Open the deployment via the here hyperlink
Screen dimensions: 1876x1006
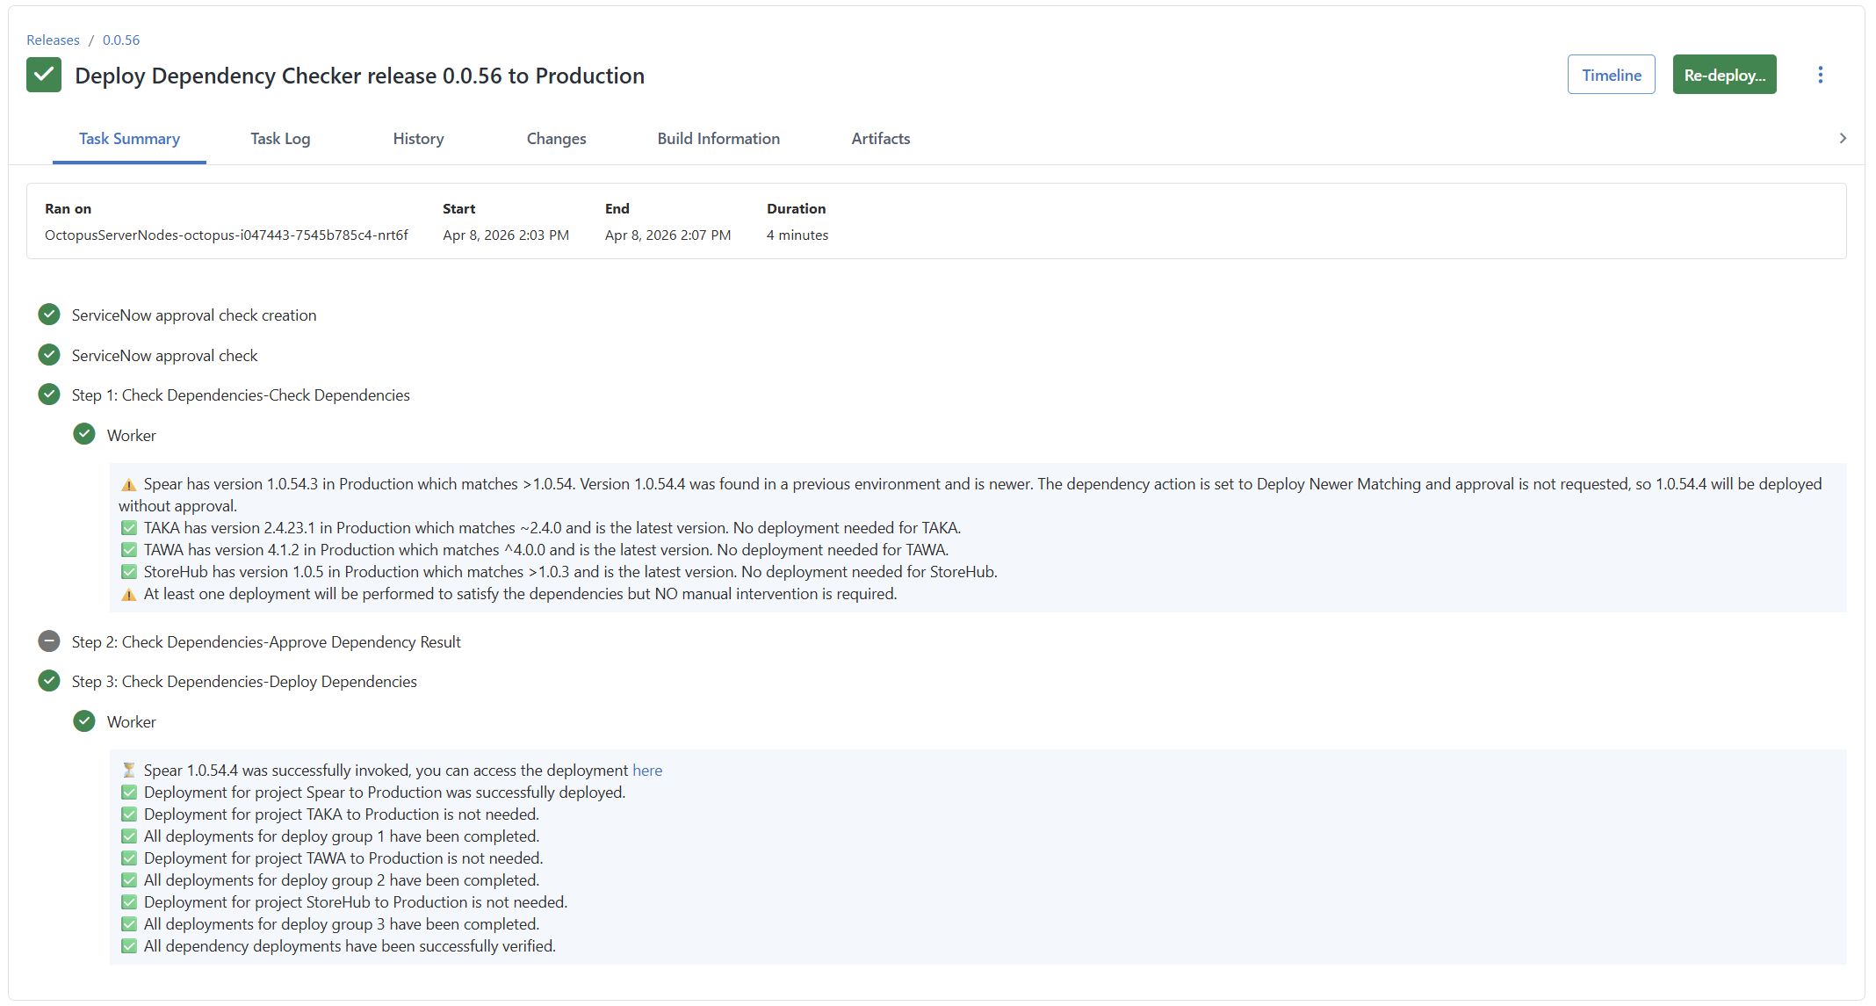(647, 770)
